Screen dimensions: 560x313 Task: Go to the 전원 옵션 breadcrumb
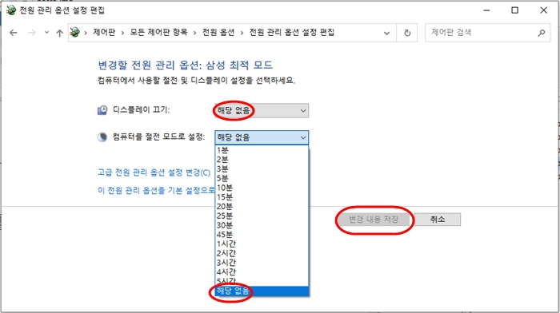pyautogui.click(x=218, y=33)
